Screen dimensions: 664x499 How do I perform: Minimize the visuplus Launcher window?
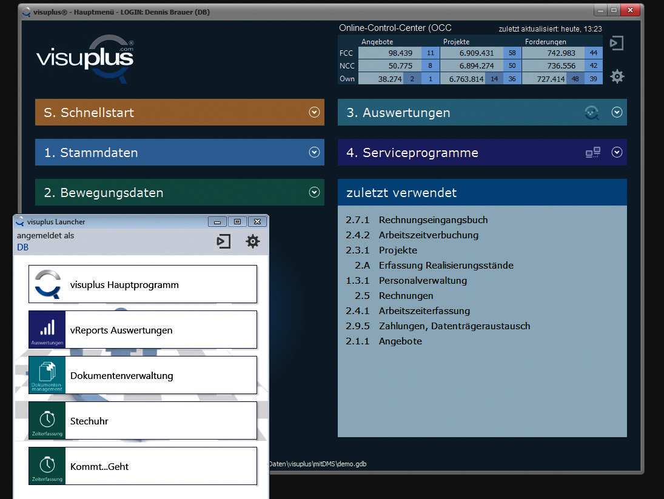[217, 221]
